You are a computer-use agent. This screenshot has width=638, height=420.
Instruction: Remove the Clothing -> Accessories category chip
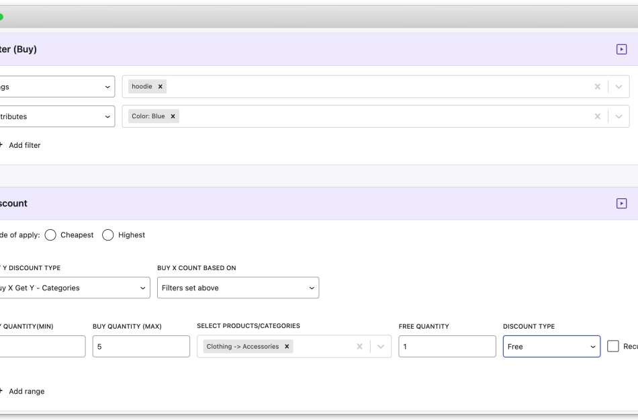coord(286,345)
